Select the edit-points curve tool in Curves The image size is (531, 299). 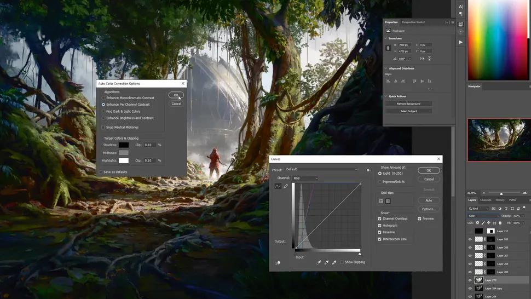pyautogui.click(x=278, y=186)
